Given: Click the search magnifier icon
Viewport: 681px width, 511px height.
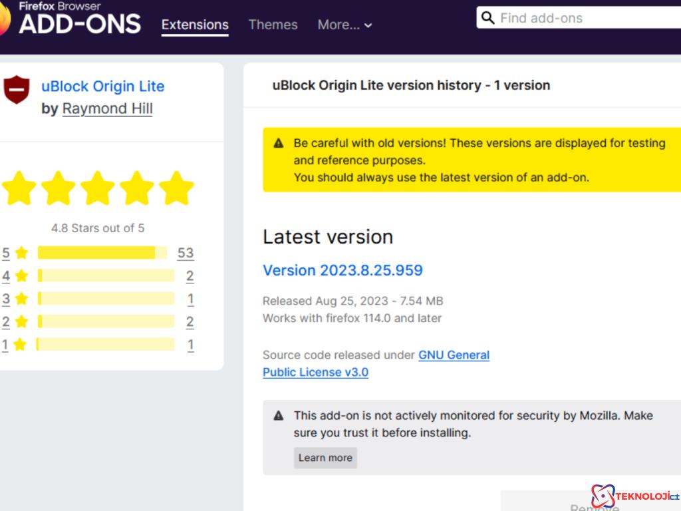Looking at the screenshot, I should [x=487, y=18].
